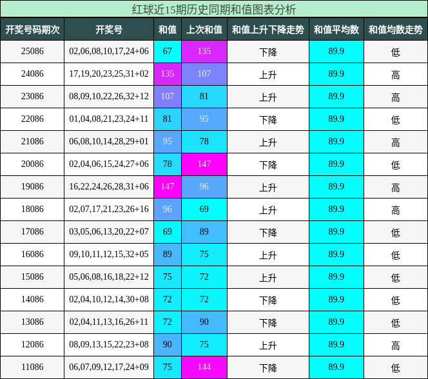This screenshot has width=428, height=379.
Task: Click draw numbers 03,05,06,13,20,22+07
Action: (x=109, y=231)
